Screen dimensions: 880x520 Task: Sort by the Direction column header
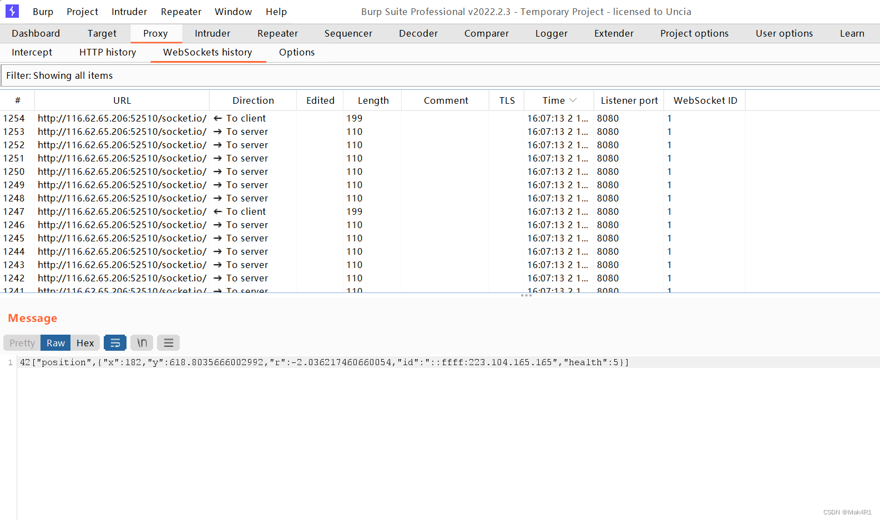point(253,100)
